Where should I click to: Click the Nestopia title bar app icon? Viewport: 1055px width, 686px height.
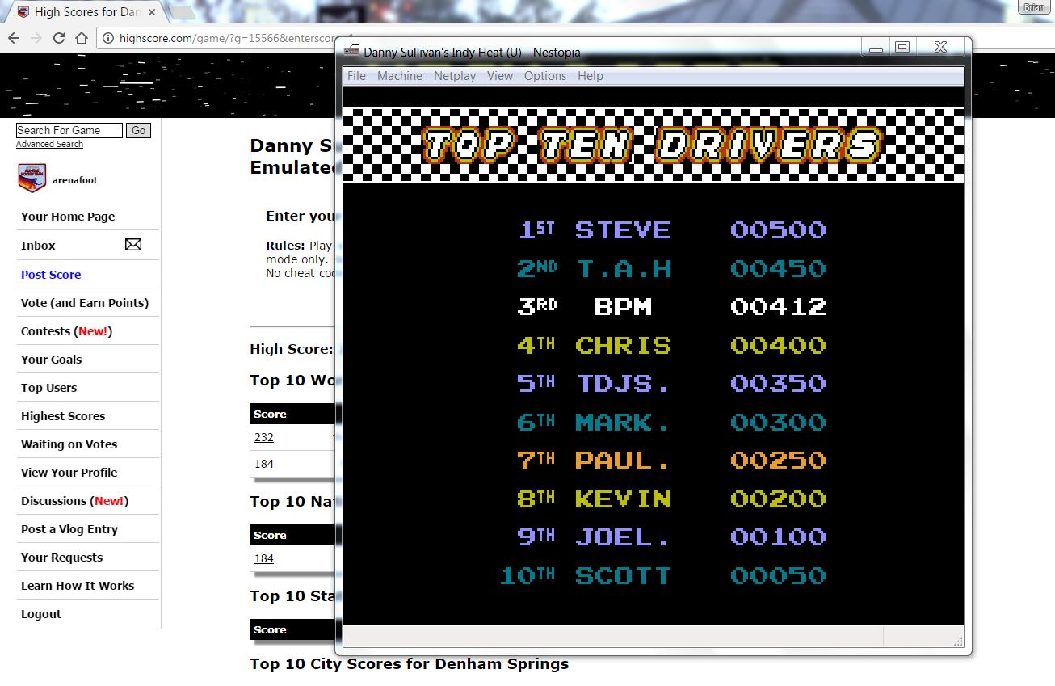[351, 52]
